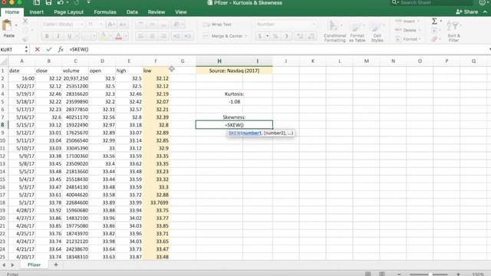Click the AutoSum sigma icon
This screenshot has height=276, width=491.
(434, 21)
